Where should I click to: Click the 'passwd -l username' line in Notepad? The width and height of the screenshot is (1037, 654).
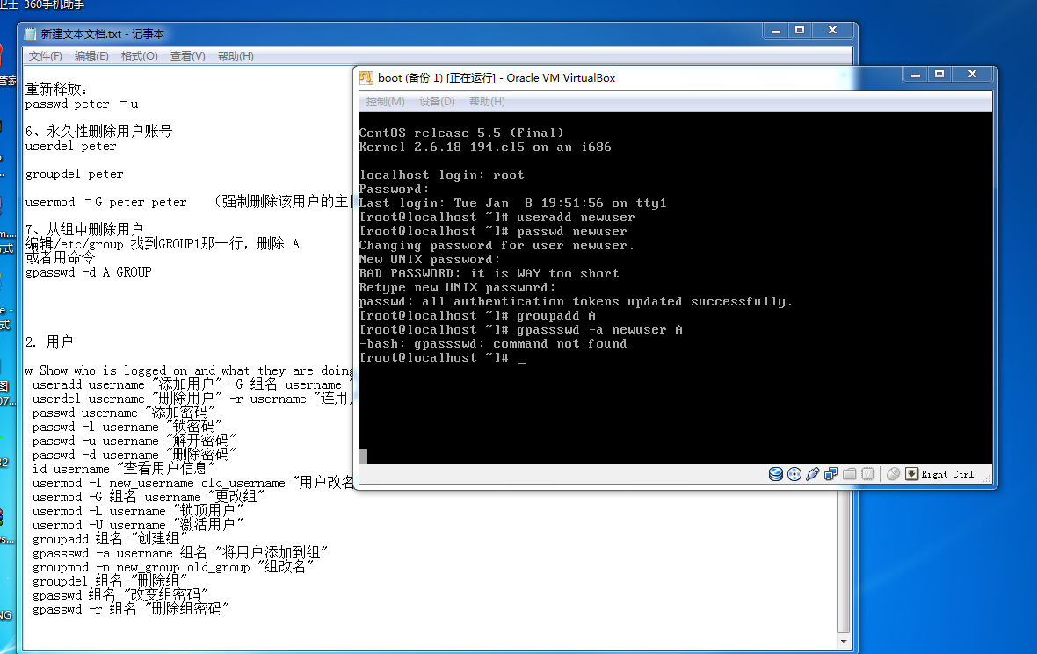point(127,426)
